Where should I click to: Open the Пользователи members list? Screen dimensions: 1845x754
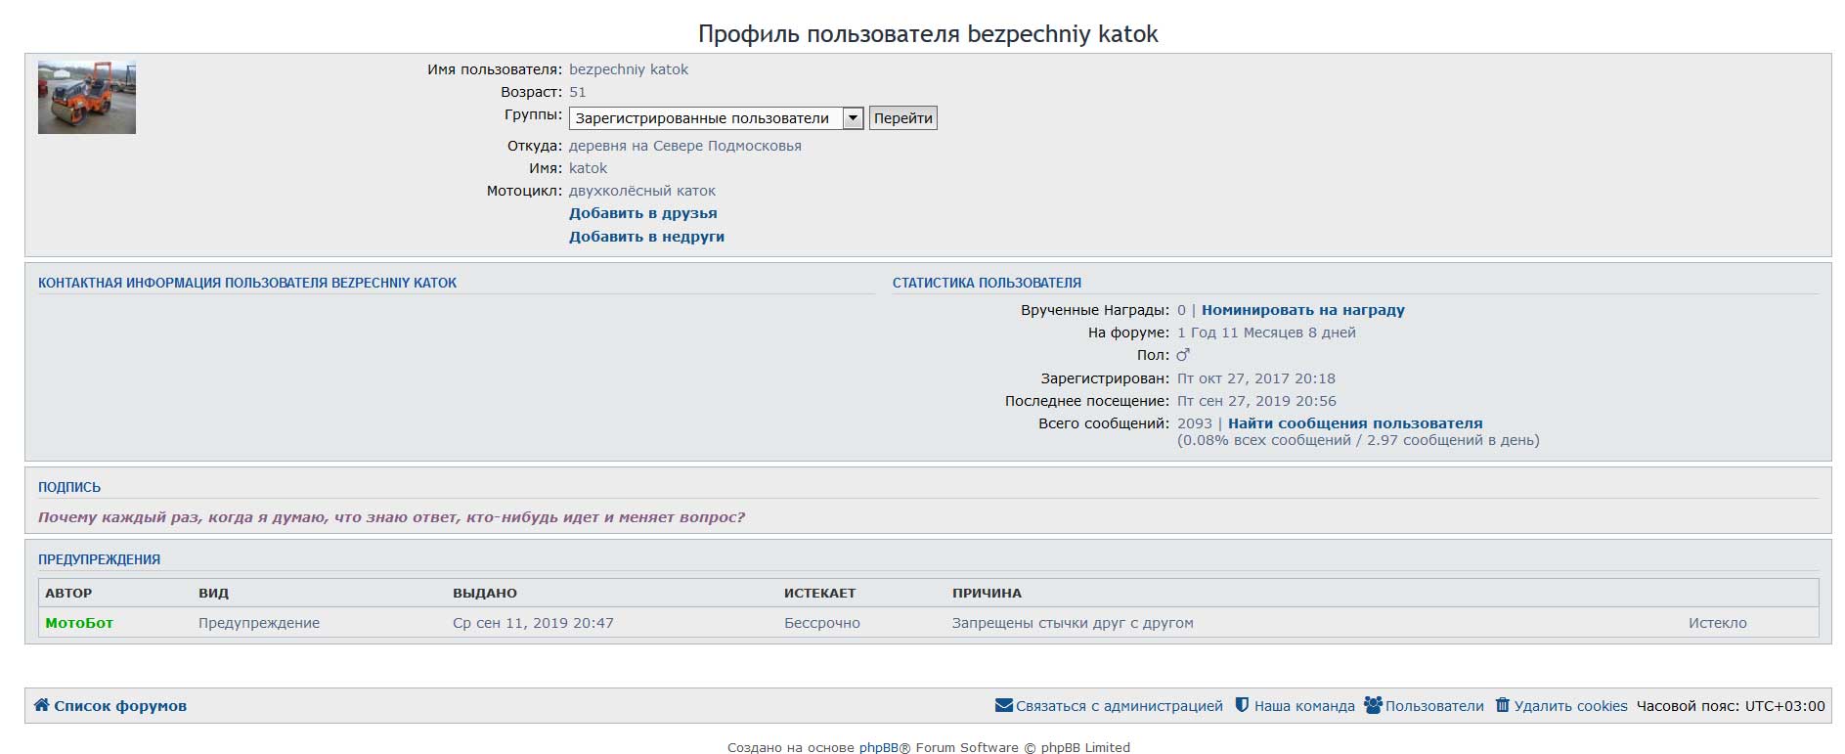[1433, 706]
